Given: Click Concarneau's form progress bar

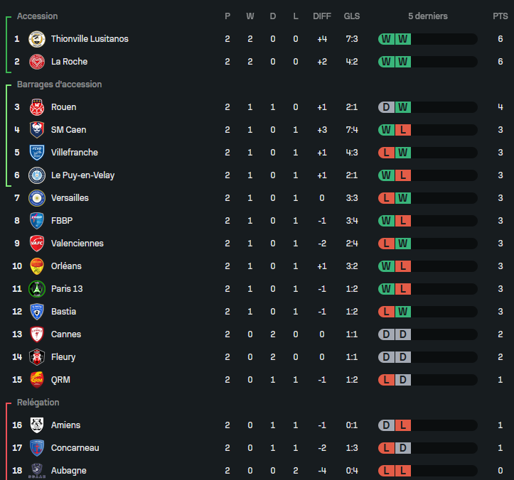Looking at the screenshot, I should coord(428,448).
